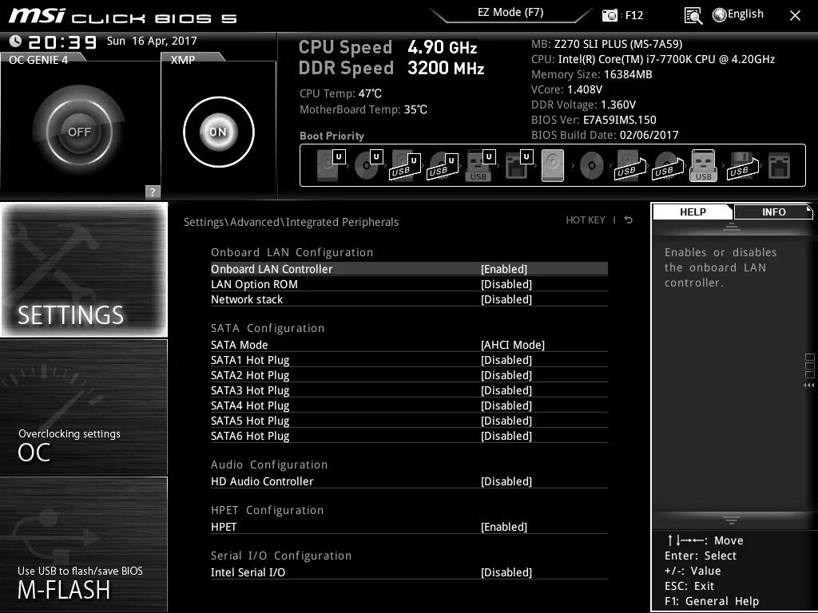Select the HD Audio Controller row label

point(262,481)
